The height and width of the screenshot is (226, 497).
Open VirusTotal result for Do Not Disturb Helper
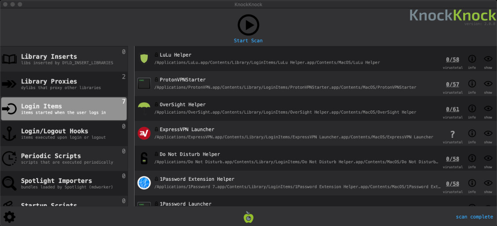click(x=453, y=159)
